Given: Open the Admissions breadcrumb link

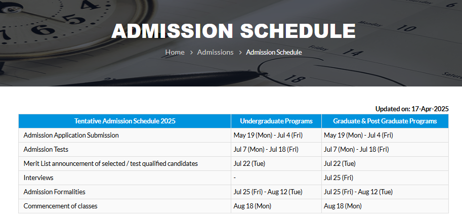Looking at the screenshot, I should [215, 53].
